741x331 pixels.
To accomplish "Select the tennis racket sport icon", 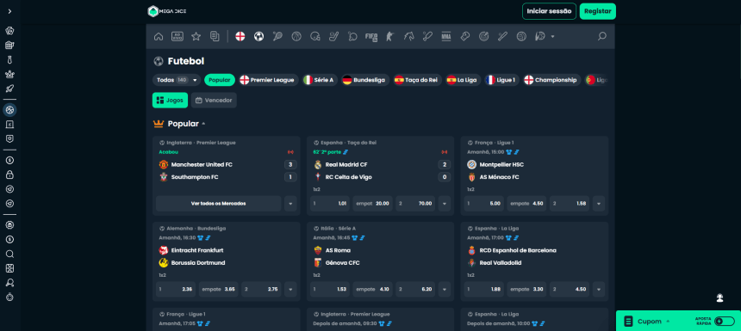I will [277, 36].
